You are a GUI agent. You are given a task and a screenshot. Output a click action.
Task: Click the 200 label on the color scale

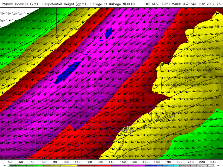pos(180,162)
